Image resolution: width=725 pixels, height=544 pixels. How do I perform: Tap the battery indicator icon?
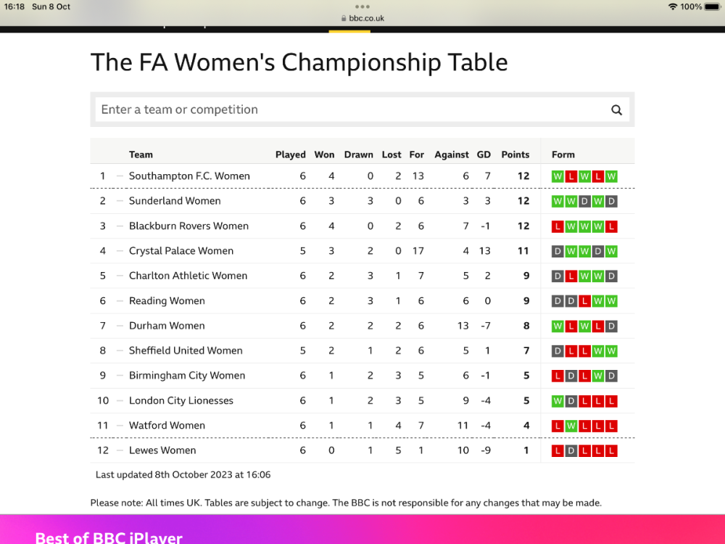(712, 7)
